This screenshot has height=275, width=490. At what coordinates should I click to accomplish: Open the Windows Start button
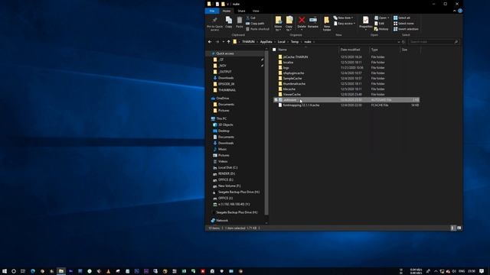[5, 271]
